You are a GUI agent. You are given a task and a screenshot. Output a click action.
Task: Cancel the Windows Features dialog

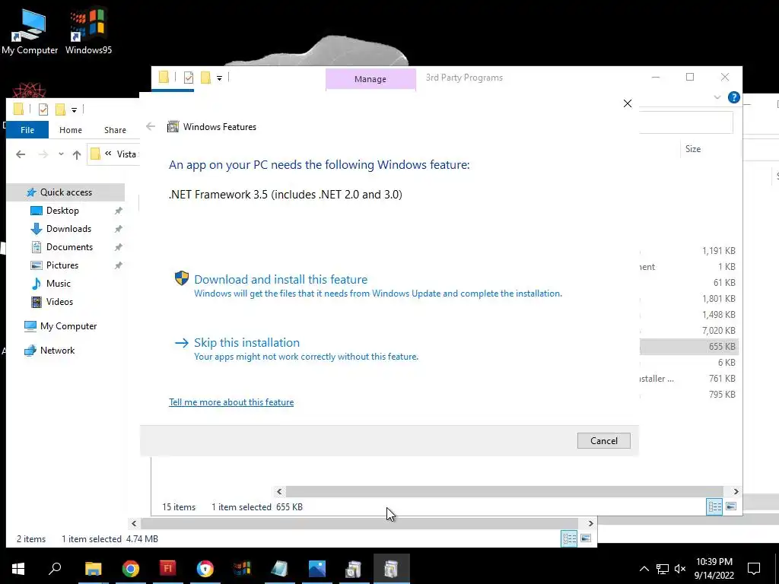click(603, 440)
